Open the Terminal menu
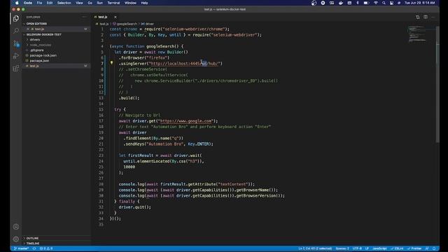The height and width of the screenshot is (252, 448). tap(113, 3)
